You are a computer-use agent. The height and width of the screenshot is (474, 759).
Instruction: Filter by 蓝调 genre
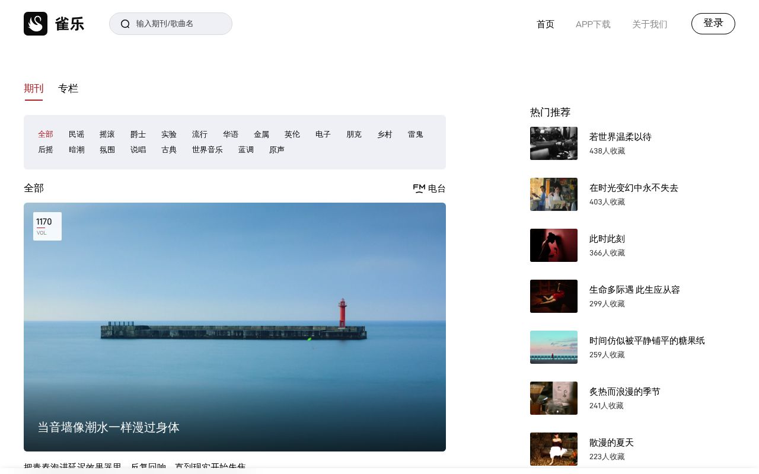pos(246,150)
